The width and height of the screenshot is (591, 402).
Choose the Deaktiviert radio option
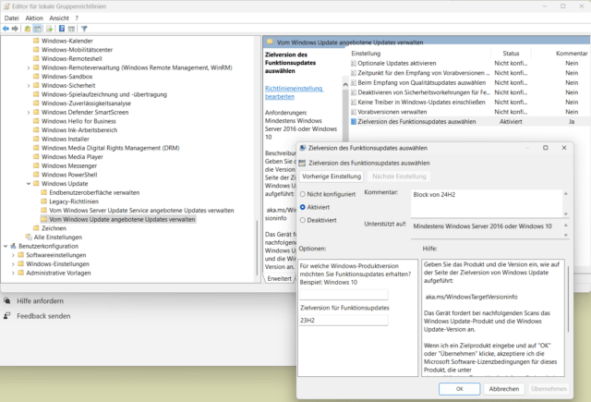(x=305, y=222)
